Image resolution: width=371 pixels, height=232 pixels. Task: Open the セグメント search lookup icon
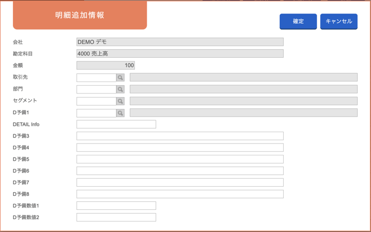coord(120,101)
